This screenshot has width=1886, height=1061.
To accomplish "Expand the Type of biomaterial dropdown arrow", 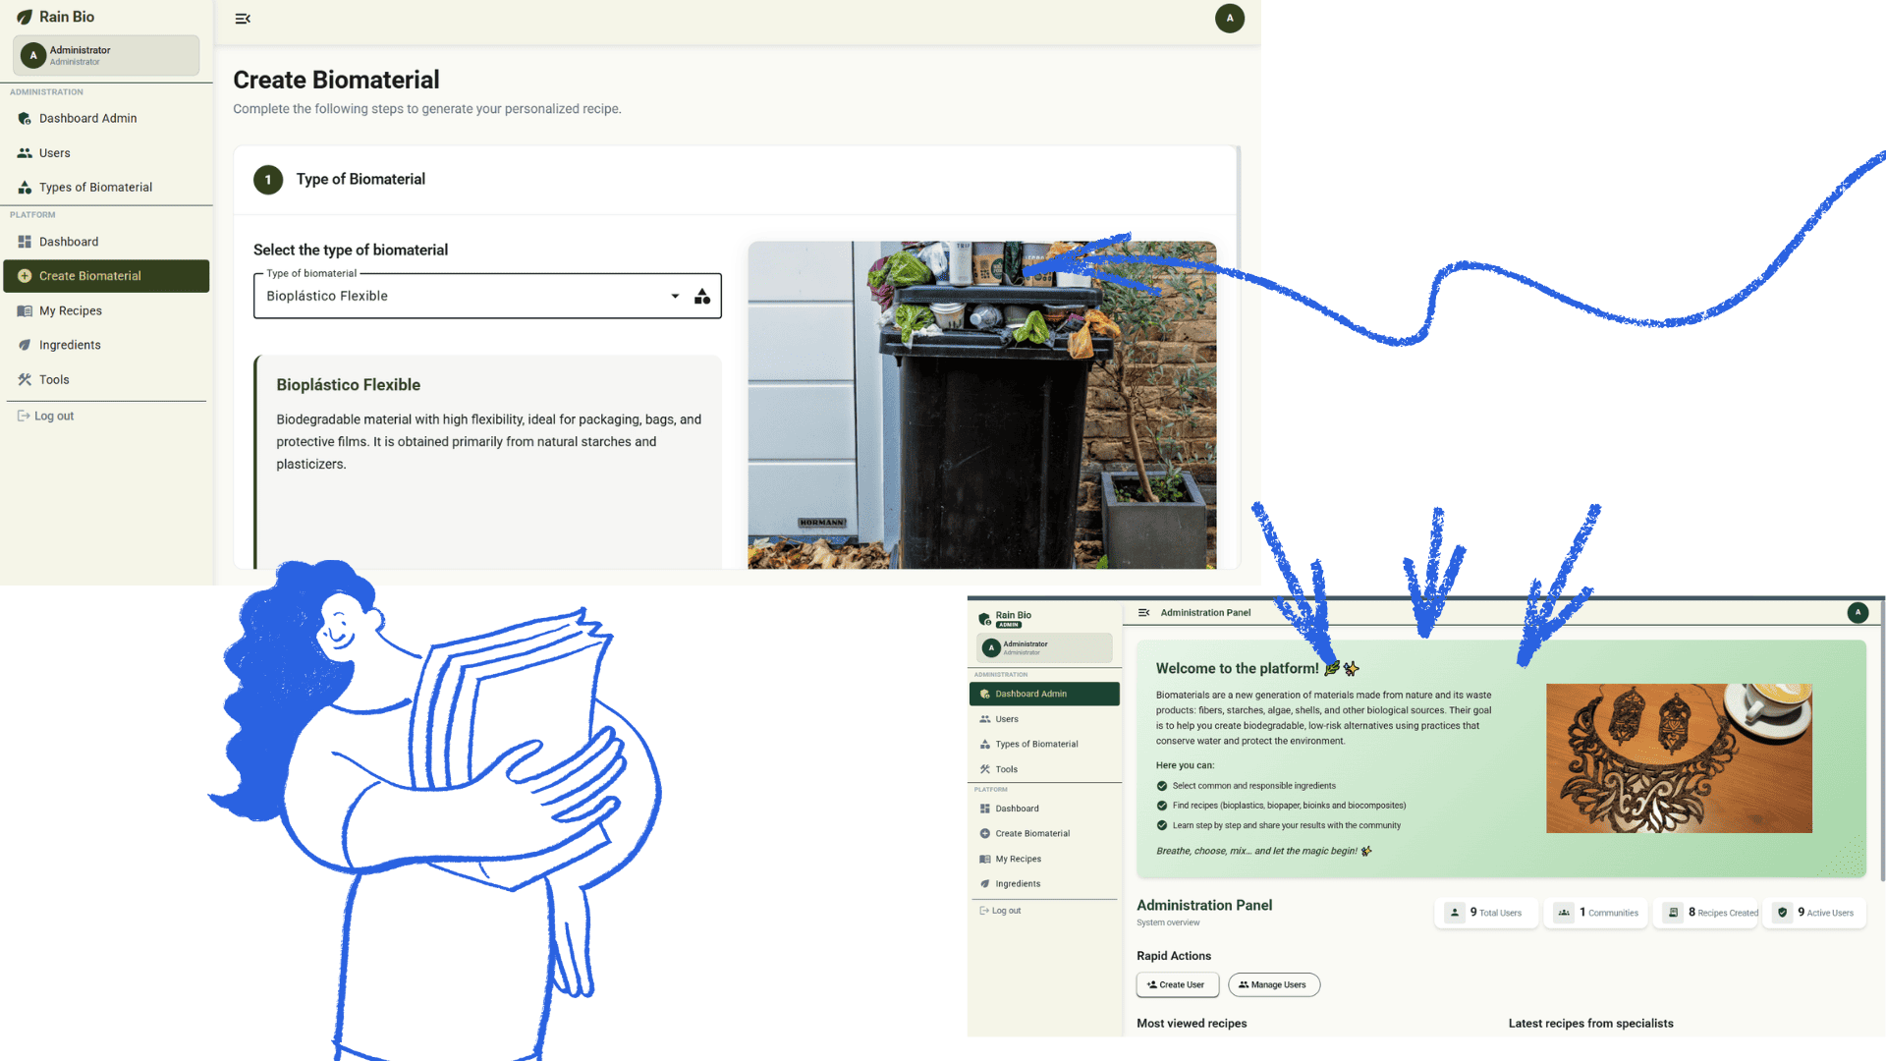I will [675, 297].
